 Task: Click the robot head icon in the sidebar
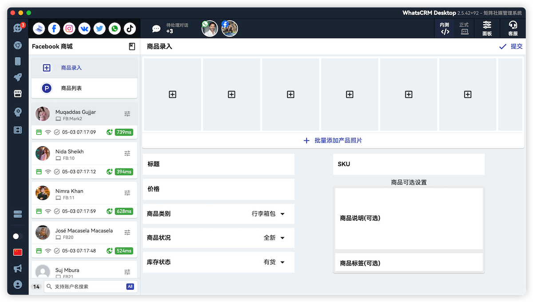click(x=18, y=112)
